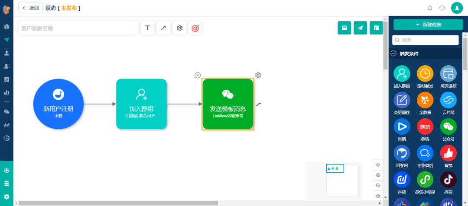Select the 公众号 WeChat icon
This screenshot has height=206, width=468.
[448, 127]
